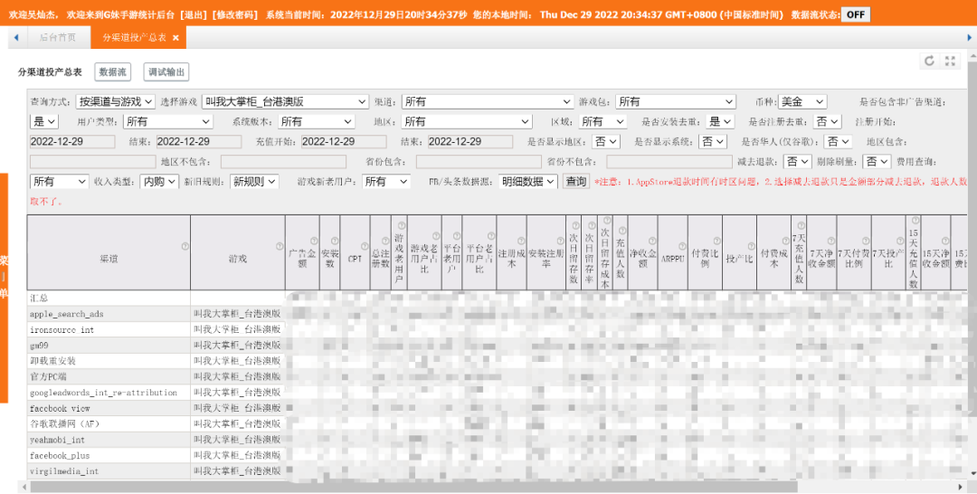The height and width of the screenshot is (494, 977).
Task: Toggle the 数据流状态 OFF switch
Action: click(856, 14)
